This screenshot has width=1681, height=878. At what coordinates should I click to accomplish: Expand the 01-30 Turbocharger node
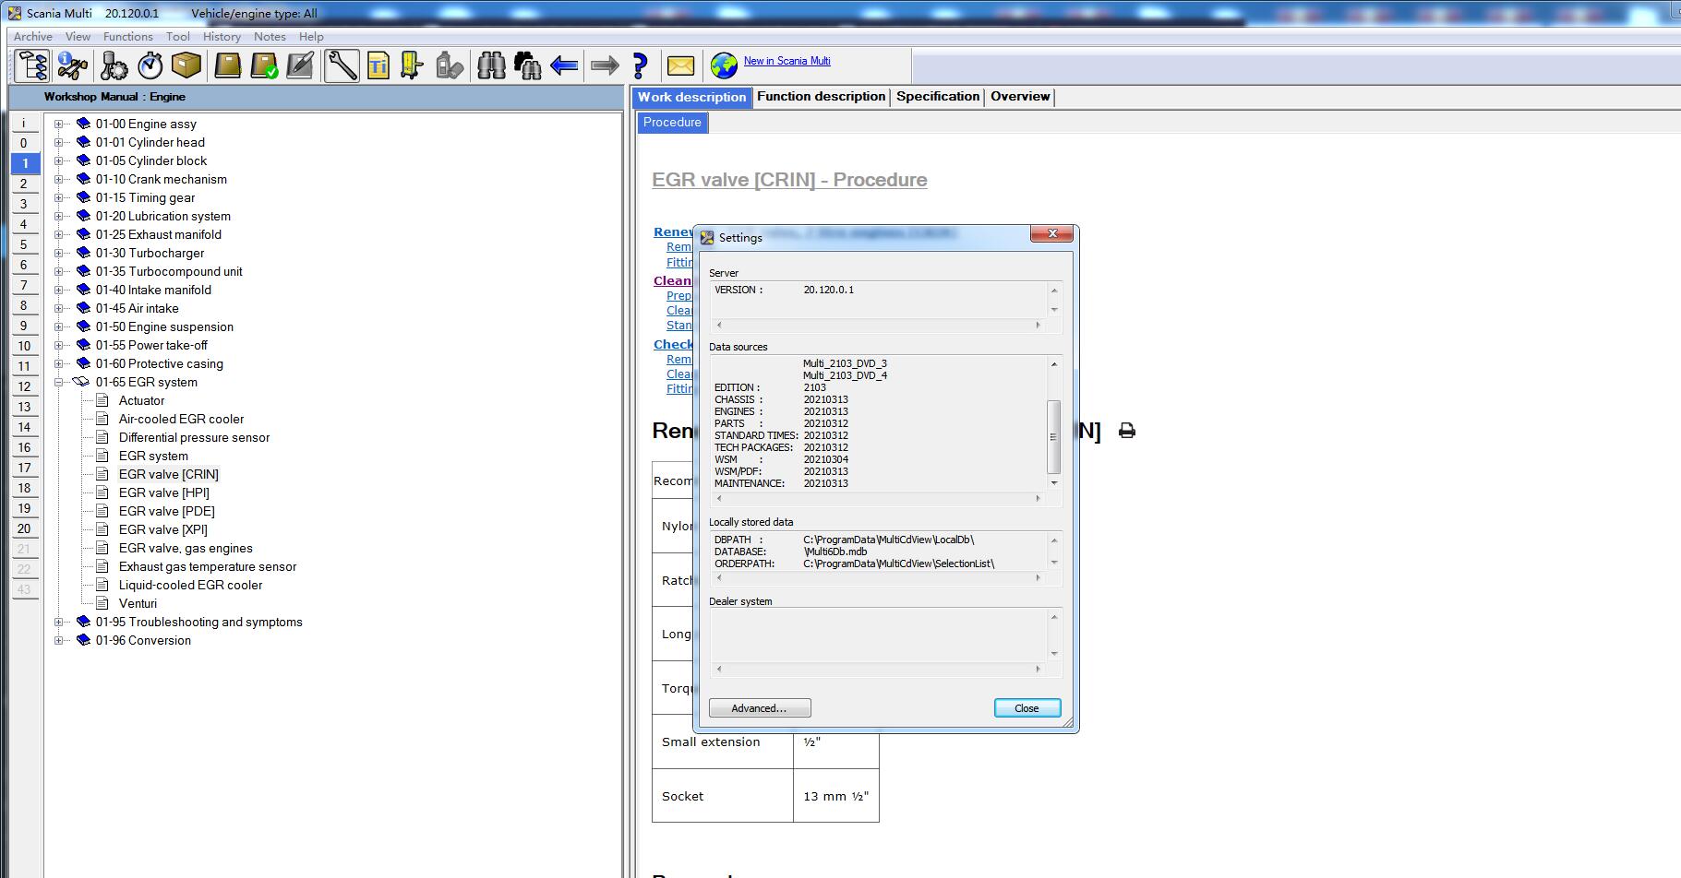(x=59, y=253)
